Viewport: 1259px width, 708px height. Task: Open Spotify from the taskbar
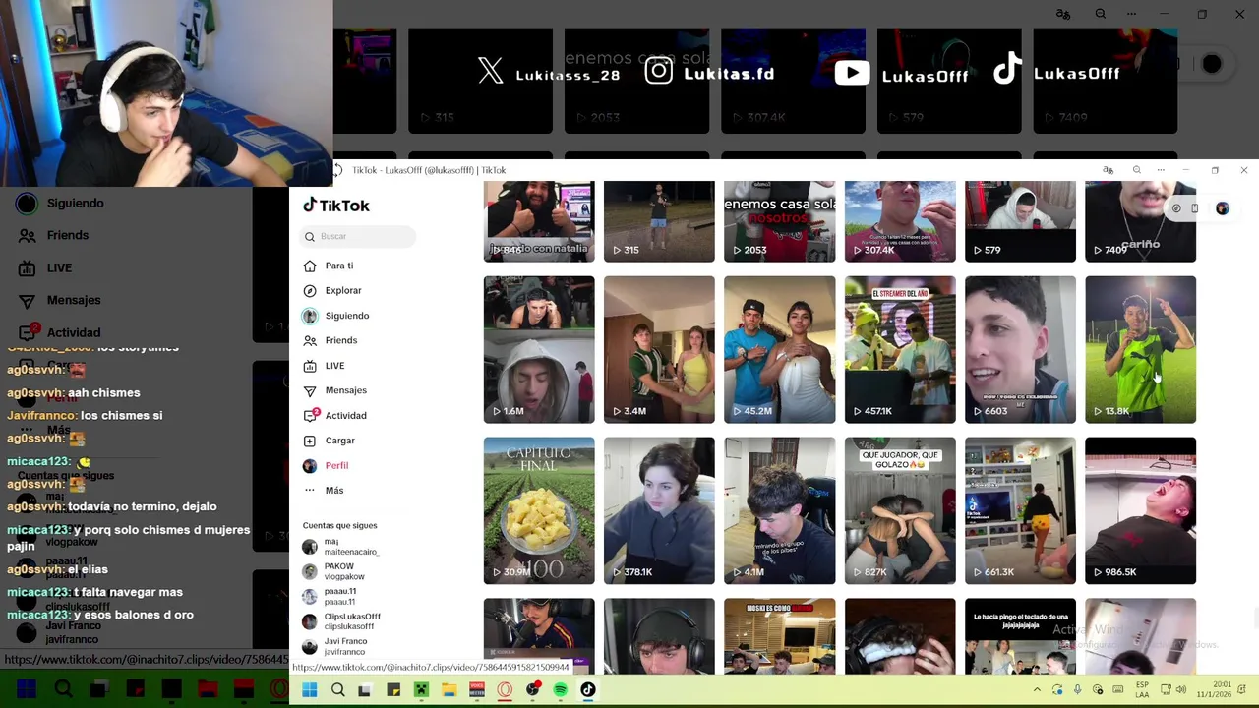point(560,690)
